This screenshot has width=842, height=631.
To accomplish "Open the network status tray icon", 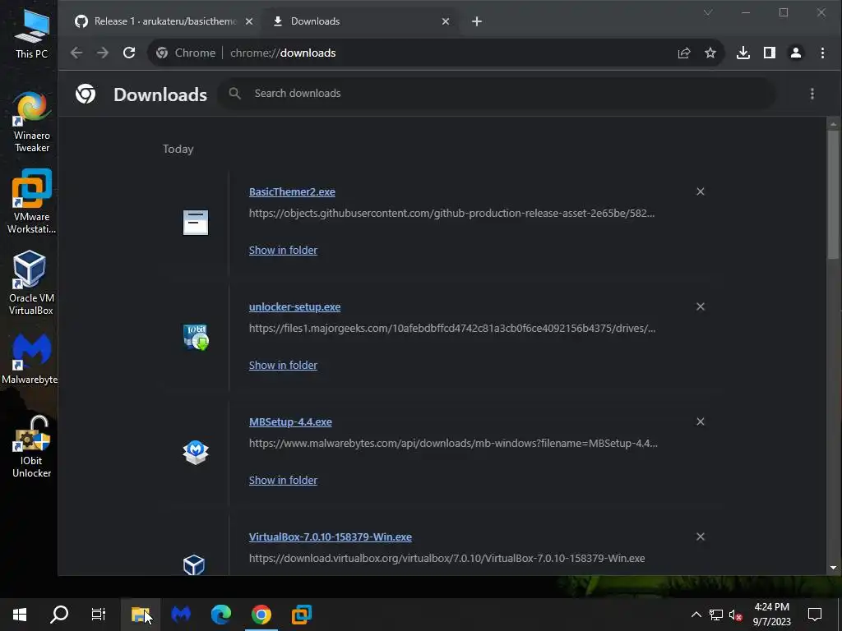I will point(716,615).
